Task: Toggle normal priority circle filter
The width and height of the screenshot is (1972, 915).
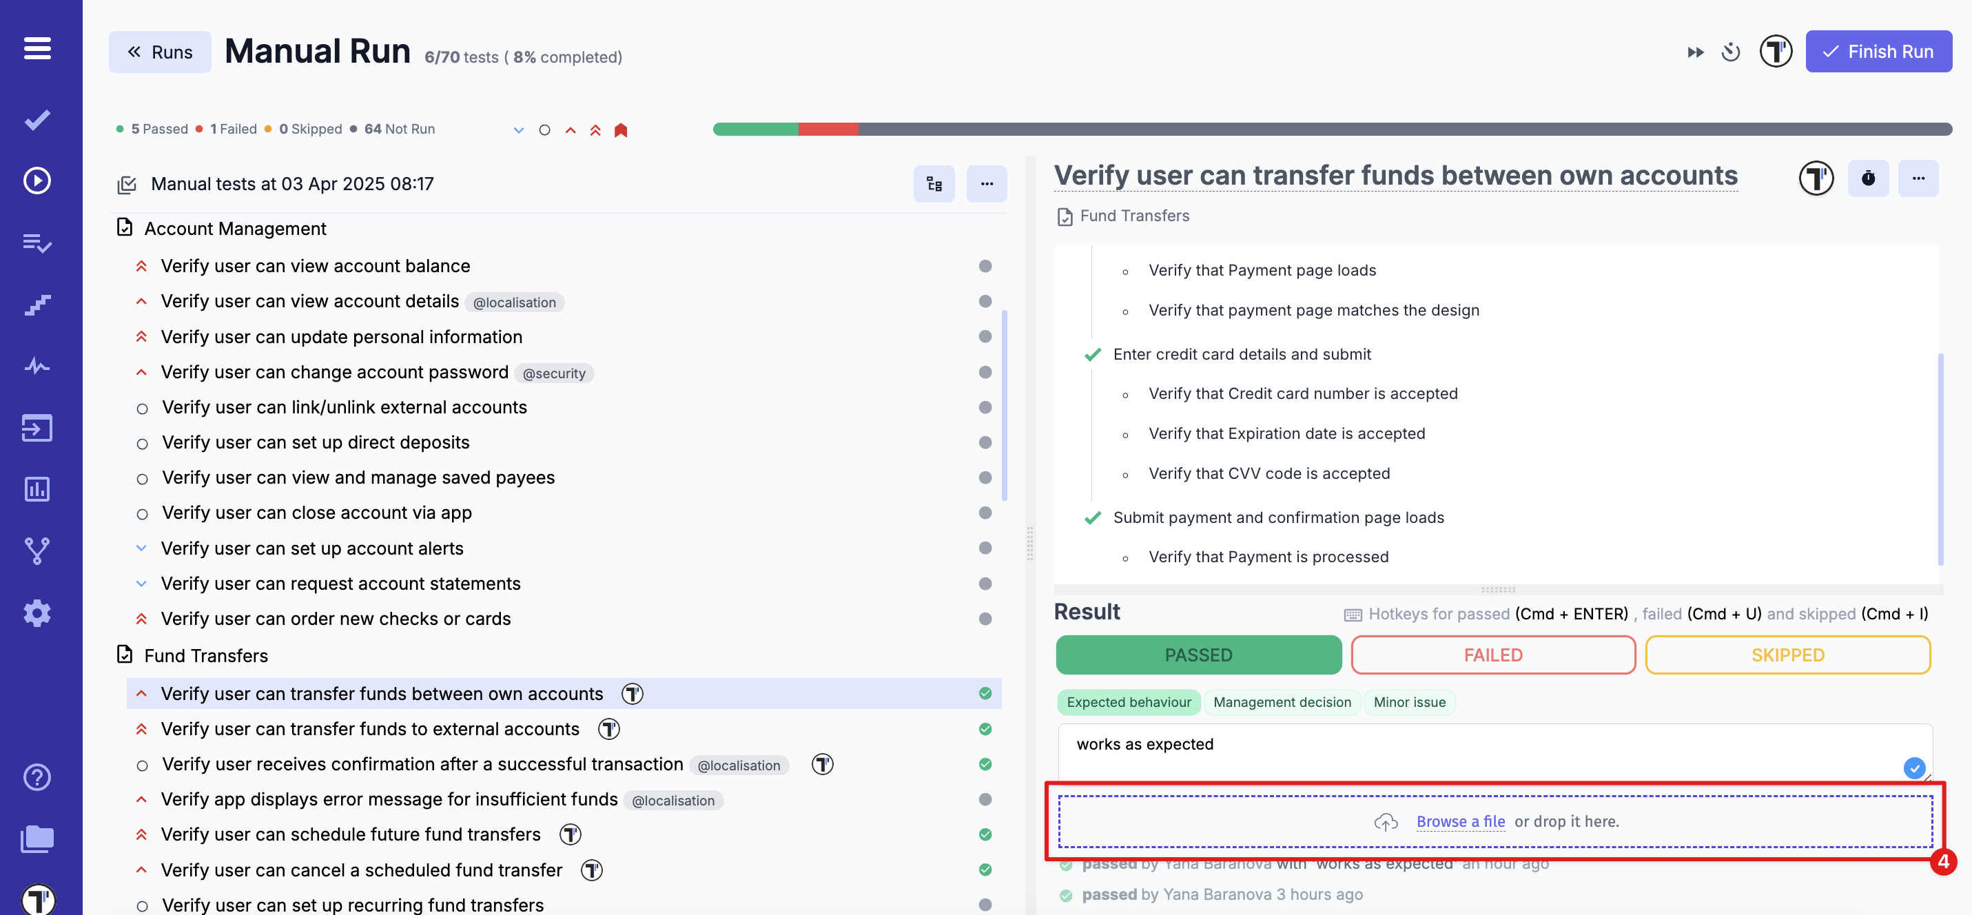Action: click(544, 130)
